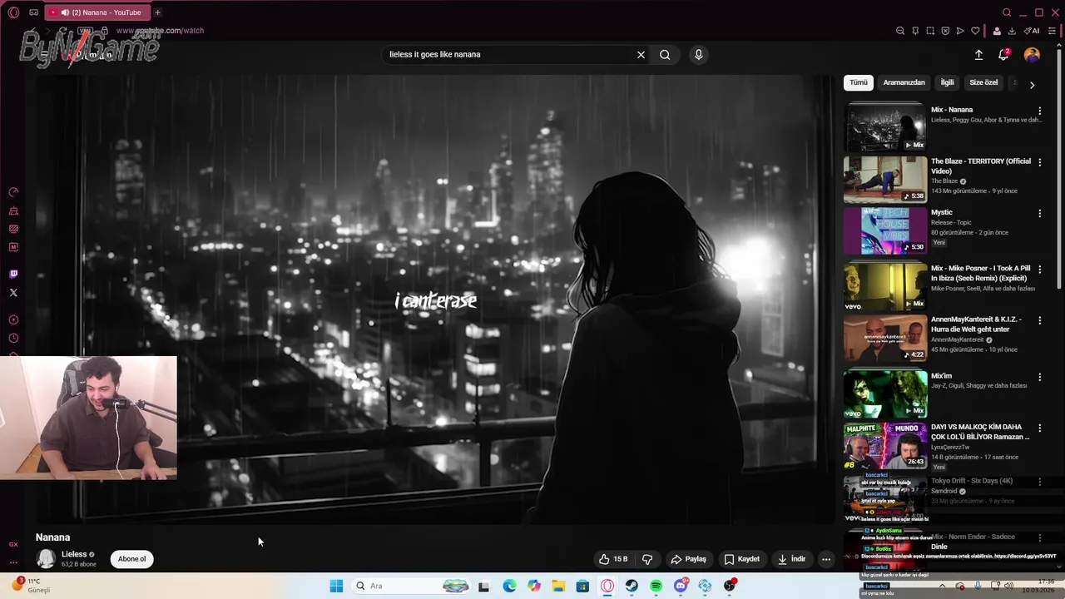1065x599 pixels.
Task: Open The Blaze TERRITORY thumbnail
Action: 885,179
